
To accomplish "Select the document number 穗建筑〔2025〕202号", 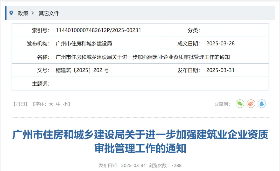I will click(82, 70).
